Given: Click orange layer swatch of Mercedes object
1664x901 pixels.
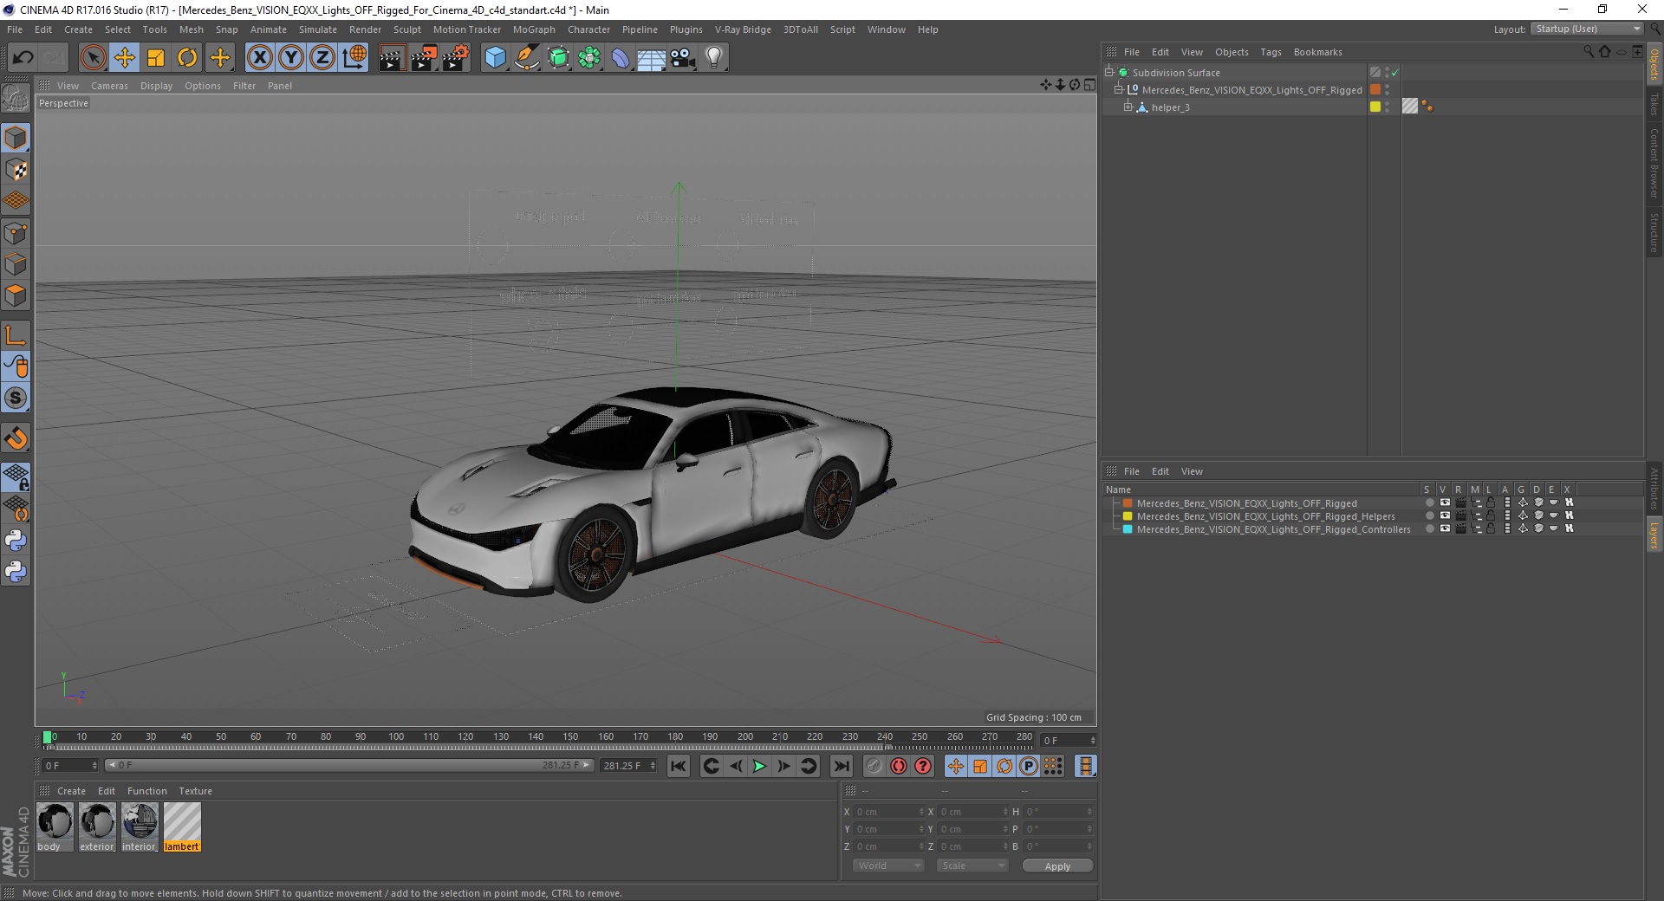Looking at the screenshot, I should click(x=1375, y=90).
